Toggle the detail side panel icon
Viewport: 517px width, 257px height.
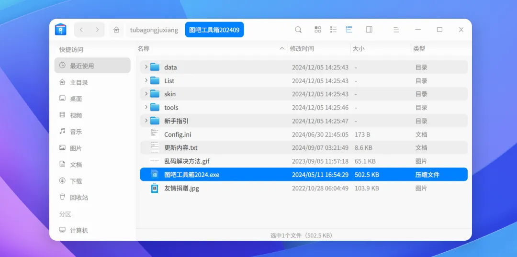pos(369,30)
